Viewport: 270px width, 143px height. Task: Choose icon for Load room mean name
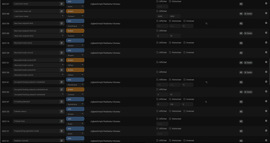(x=62, y=4)
